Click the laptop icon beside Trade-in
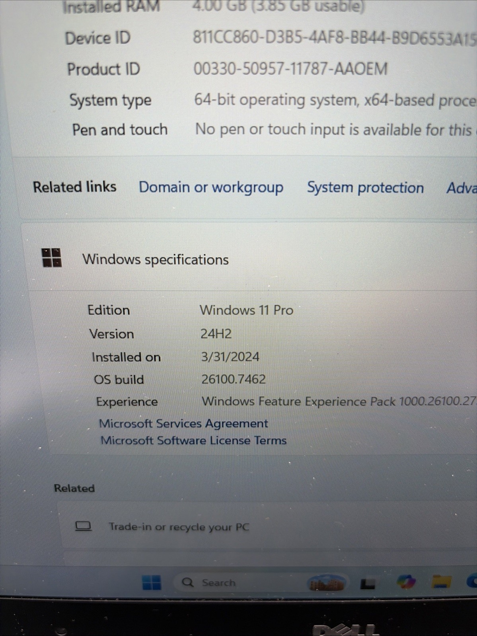The width and height of the screenshot is (477, 636). click(x=83, y=526)
